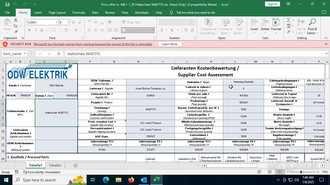Open Outlook from the taskbar
This screenshot has height=185, width=330.
coord(144,180)
